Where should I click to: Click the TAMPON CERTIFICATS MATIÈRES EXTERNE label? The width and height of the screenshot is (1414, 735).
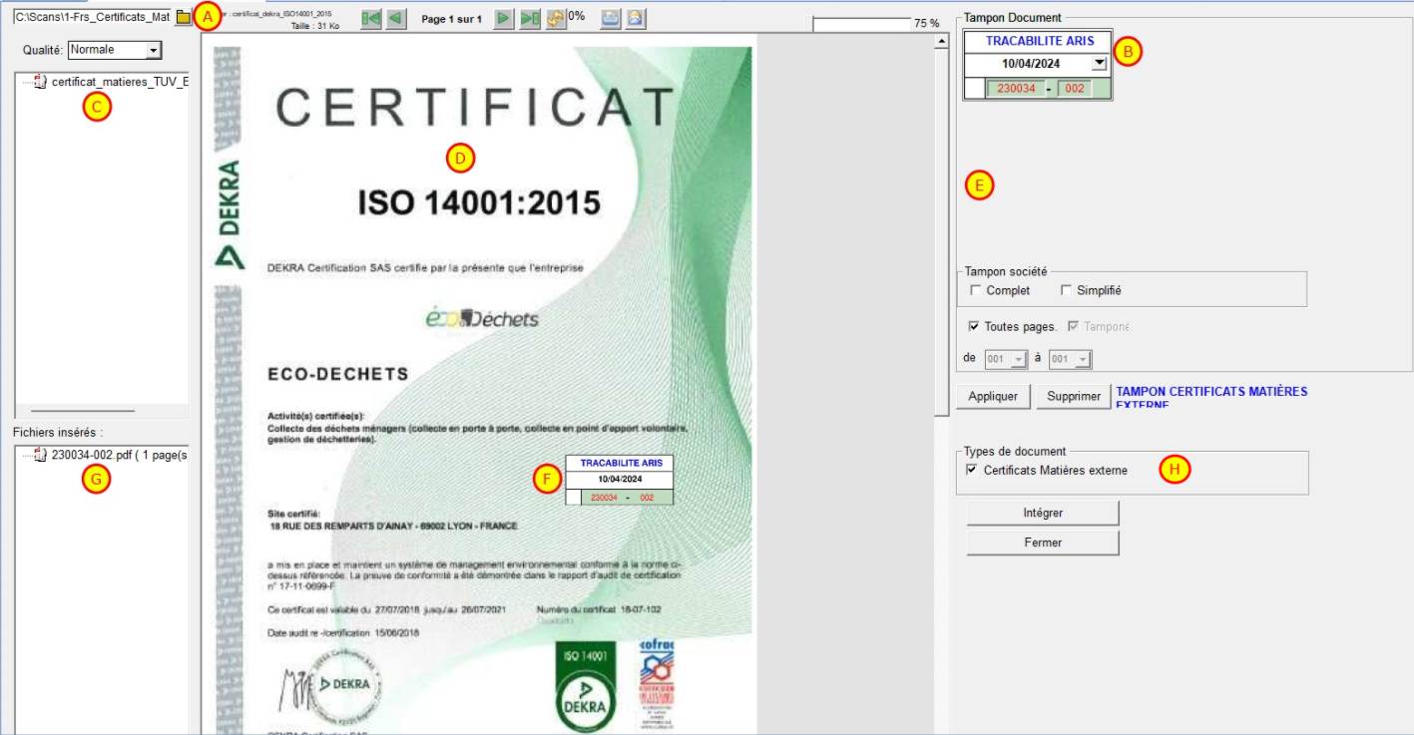[1211, 398]
